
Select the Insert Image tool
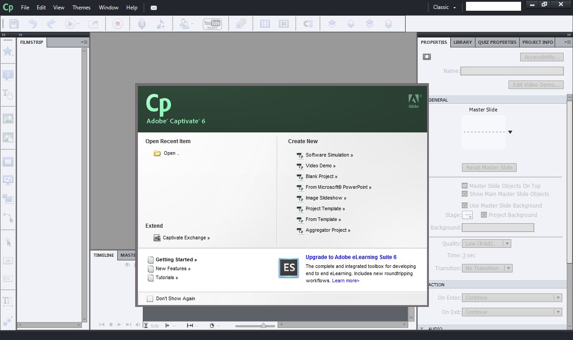8,119
